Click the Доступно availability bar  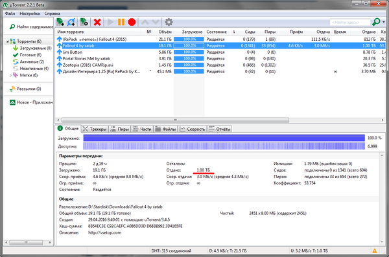pyautogui.click(x=224, y=146)
